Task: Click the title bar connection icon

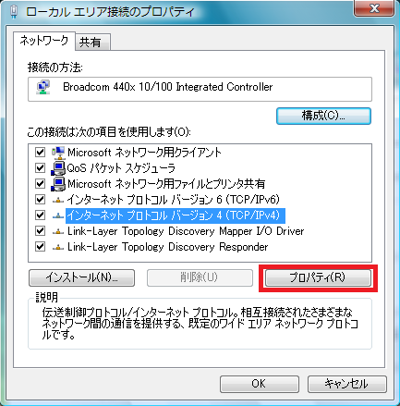Action: click(x=14, y=12)
